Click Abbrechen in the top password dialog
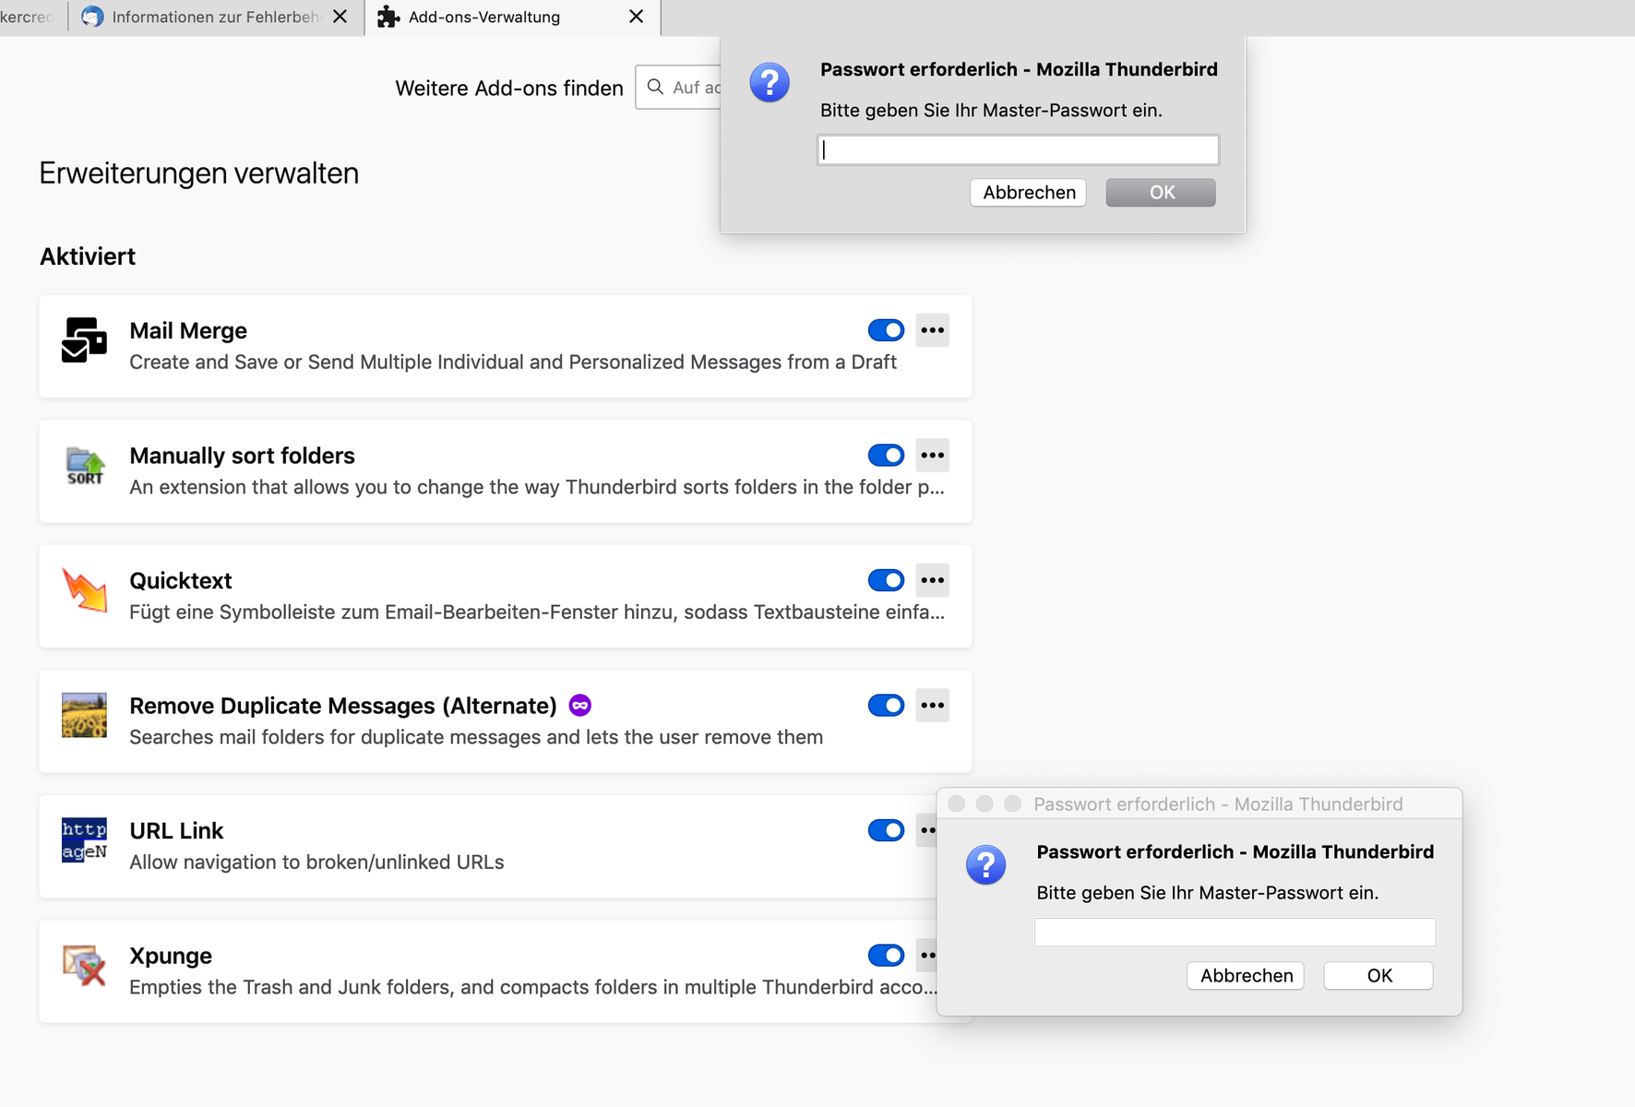 pyautogui.click(x=1029, y=193)
